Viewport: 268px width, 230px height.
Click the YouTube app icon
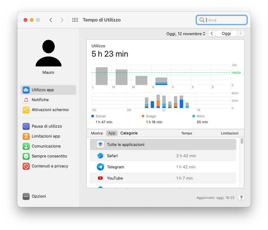(100, 178)
